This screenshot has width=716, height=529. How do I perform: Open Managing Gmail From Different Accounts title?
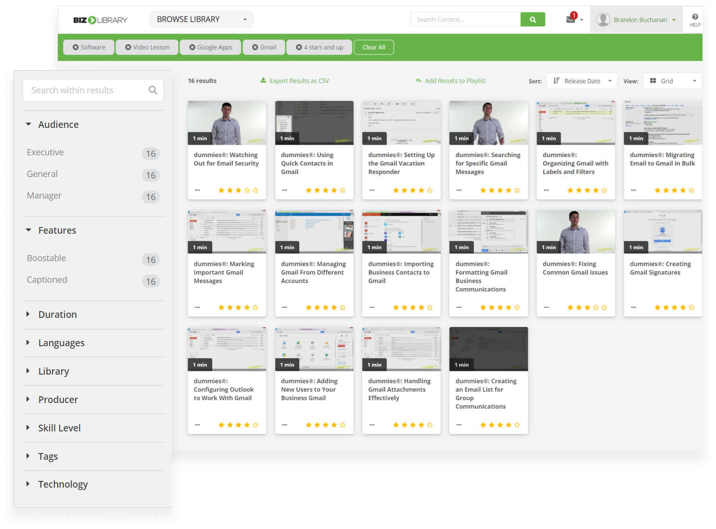(x=313, y=272)
